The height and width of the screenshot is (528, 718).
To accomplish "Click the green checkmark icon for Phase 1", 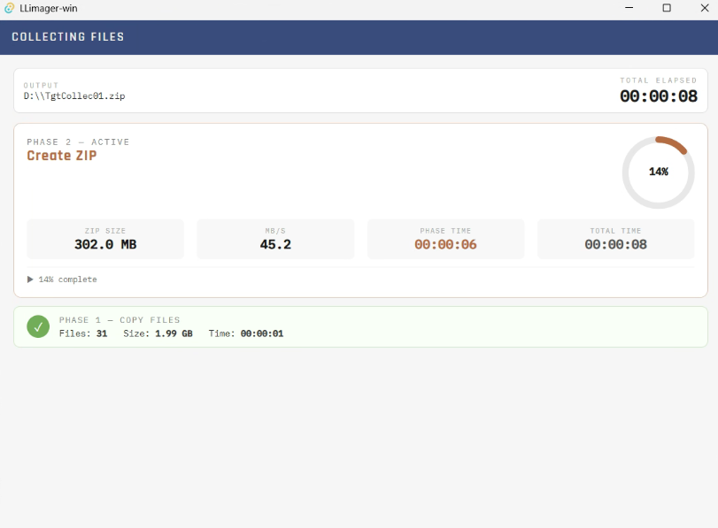I will (x=38, y=326).
